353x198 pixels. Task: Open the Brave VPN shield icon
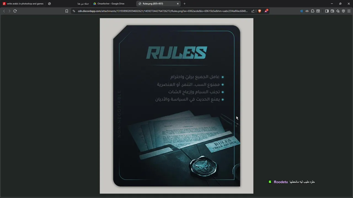(343, 11)
